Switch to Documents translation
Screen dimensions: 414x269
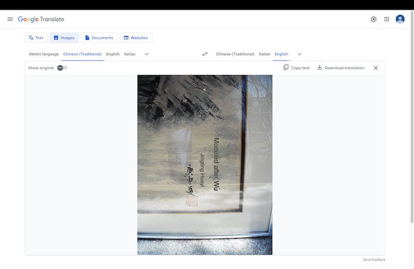[99, 38]
